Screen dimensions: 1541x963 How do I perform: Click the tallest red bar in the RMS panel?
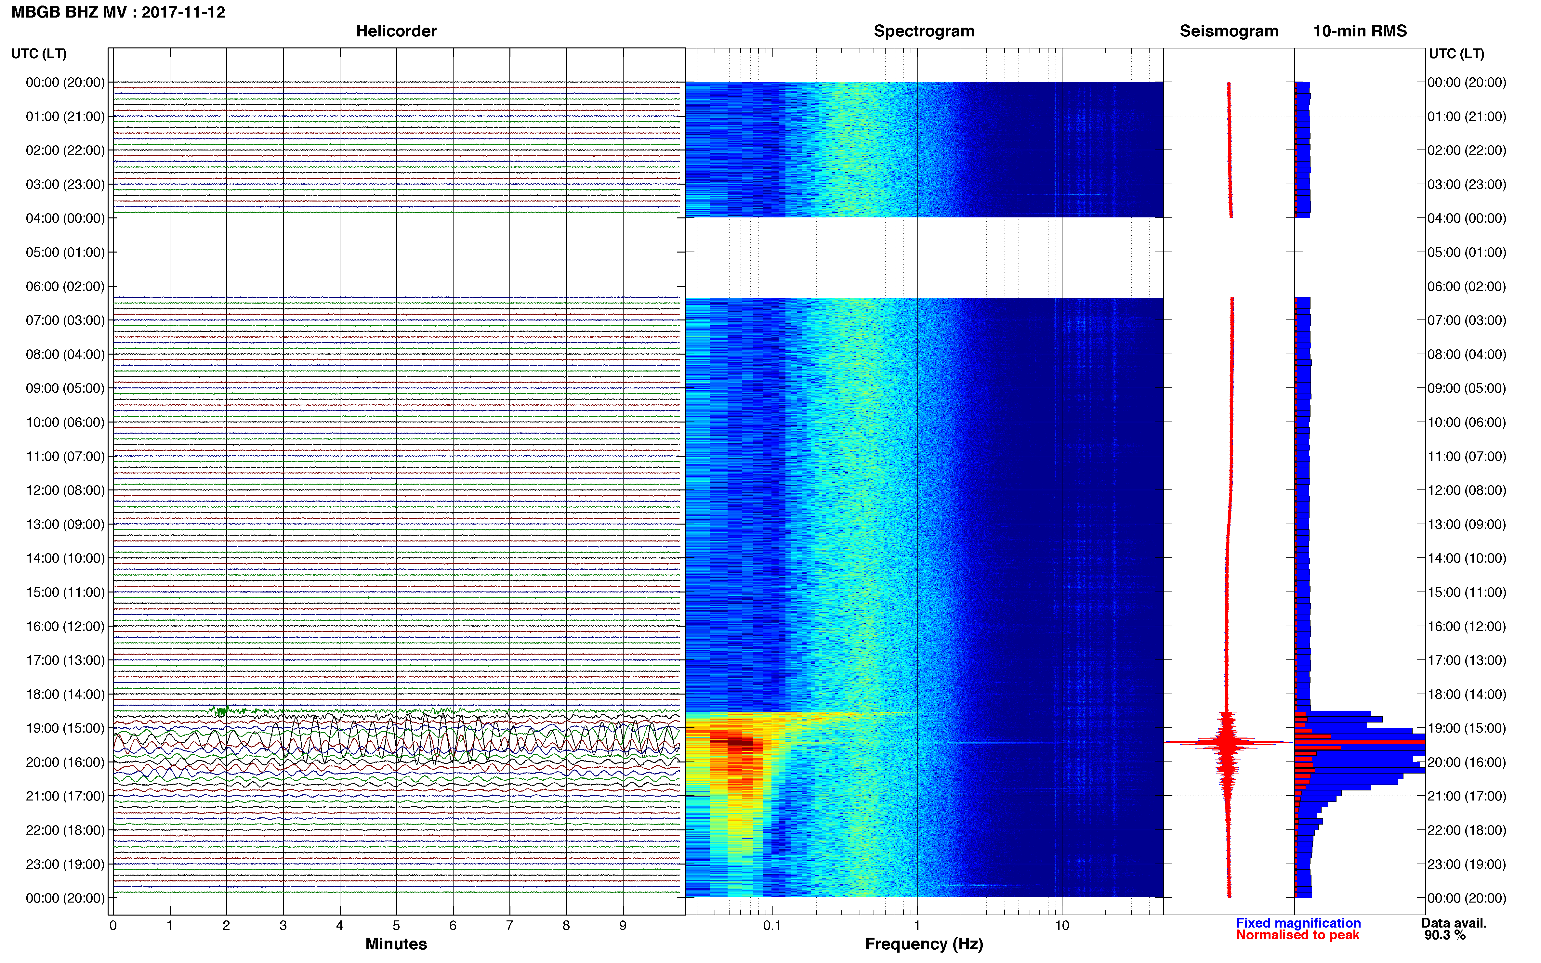pyautogui.click(x=1360, y=742)
